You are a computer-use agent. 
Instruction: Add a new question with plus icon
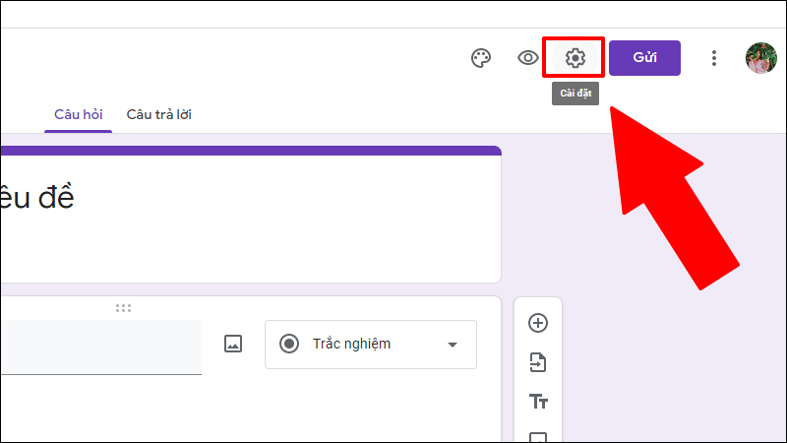click(538, 323)
